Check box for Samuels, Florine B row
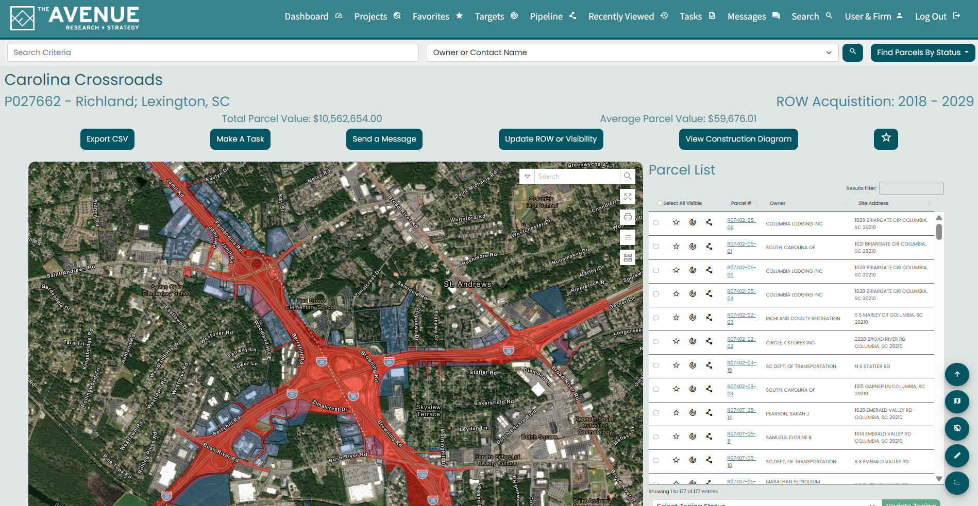978x506 pixels. (x=656, y=437)
